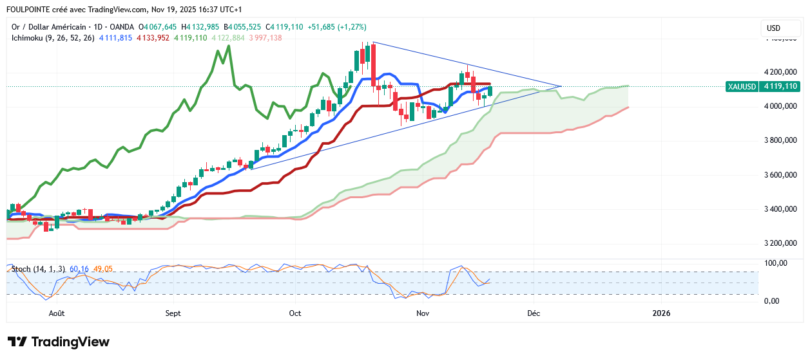Viewport: 810px width, 361px height.
Task: Click the 3 600,000 price scale label
Action: click(x=780, y=175)
